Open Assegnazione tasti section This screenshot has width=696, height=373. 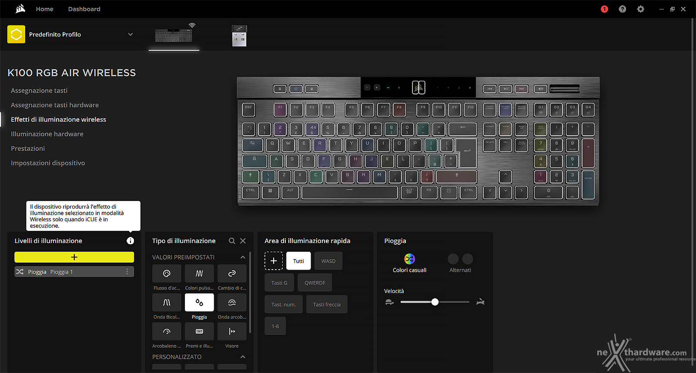[x=39, y=90]
